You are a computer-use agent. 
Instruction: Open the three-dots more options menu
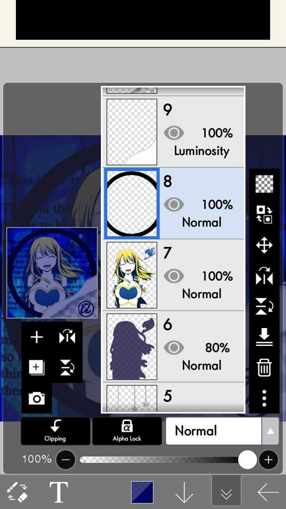[264, 398]
